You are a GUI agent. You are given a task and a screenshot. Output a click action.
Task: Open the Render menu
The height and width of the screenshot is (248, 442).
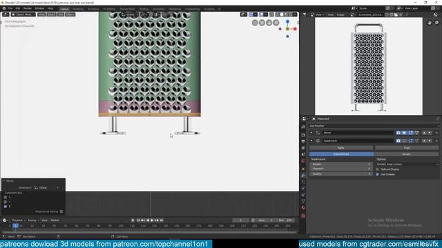click(28, 8)
